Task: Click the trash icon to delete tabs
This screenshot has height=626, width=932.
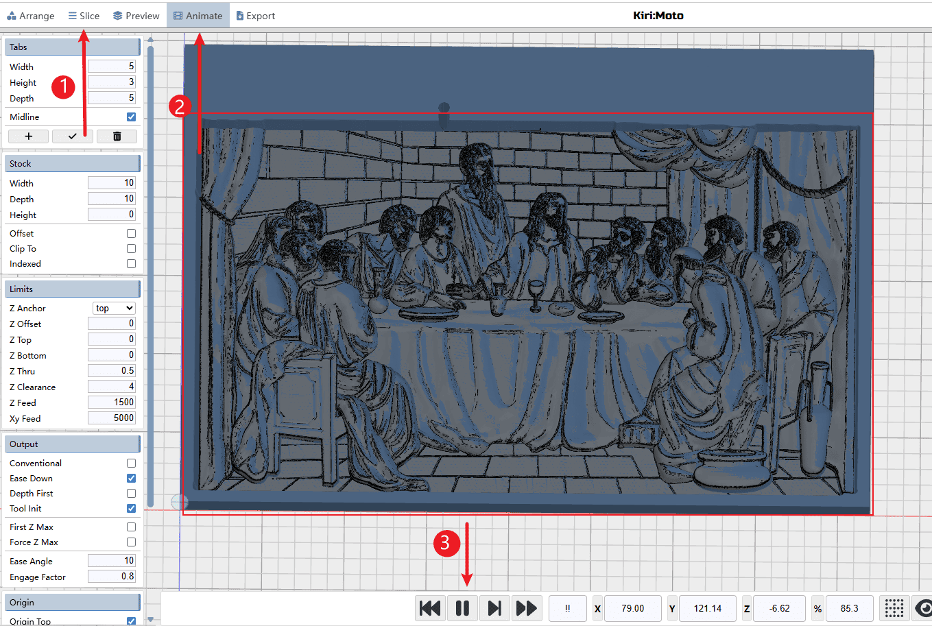Action: coord(117,136)
